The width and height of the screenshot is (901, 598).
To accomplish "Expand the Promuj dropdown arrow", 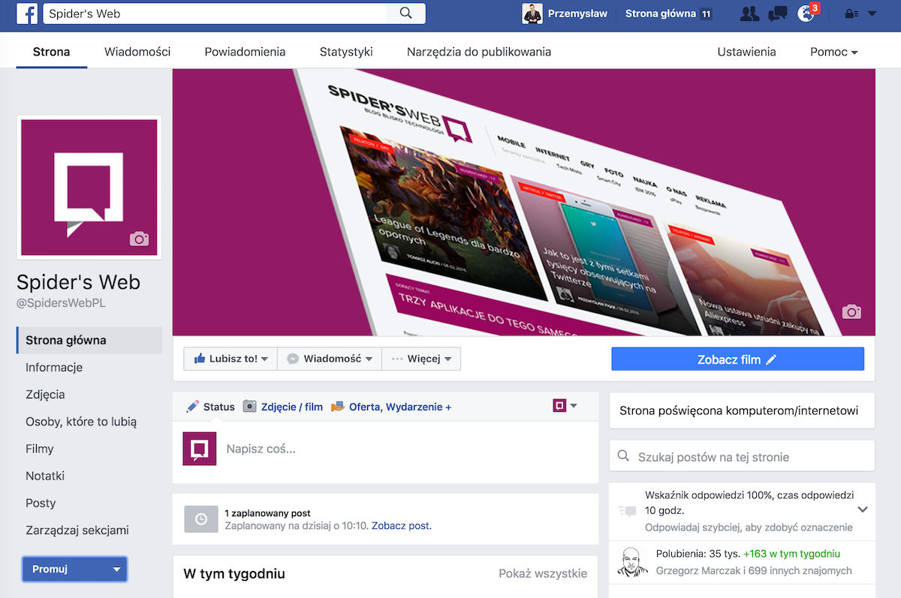I will [x=116, y=569].
